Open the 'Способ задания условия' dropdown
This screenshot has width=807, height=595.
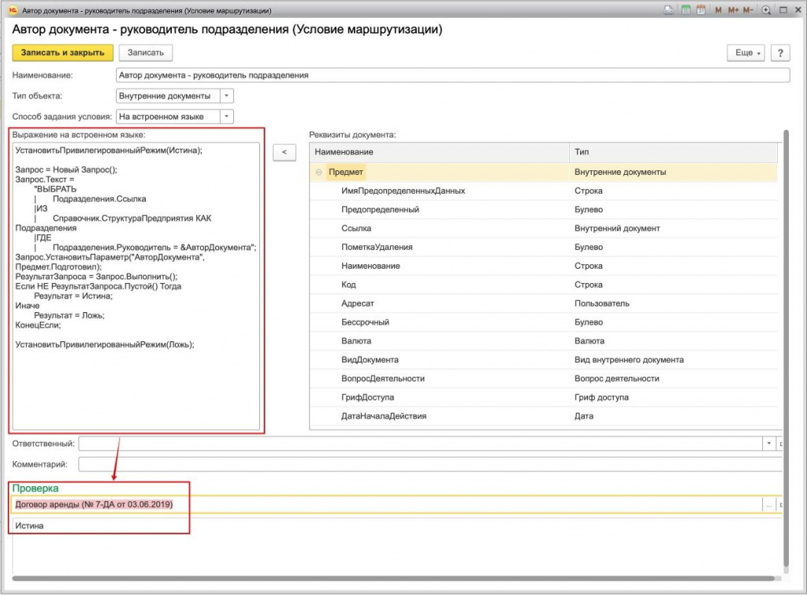click(226, 117)
